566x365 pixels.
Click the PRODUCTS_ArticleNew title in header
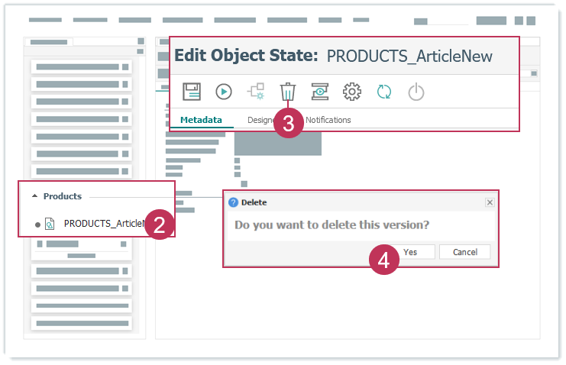pyautogui.click(x=409, y=56)
